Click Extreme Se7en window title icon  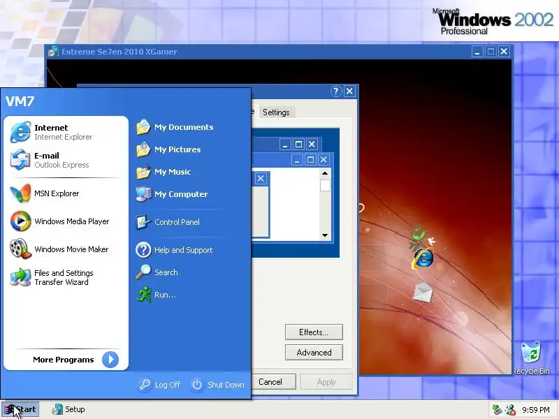click(x=53, y=52)
